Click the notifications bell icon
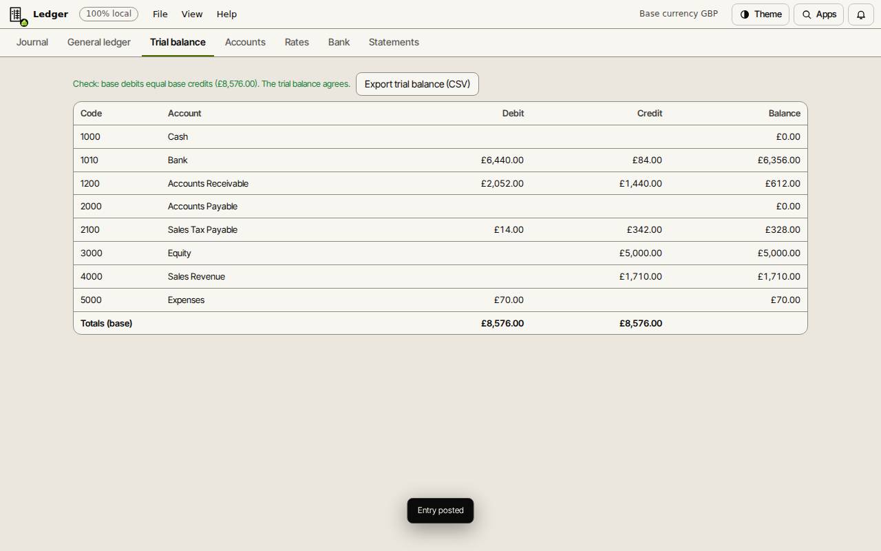Image resolution: width=881 pixels, height=551 pixels. point(861,14)
